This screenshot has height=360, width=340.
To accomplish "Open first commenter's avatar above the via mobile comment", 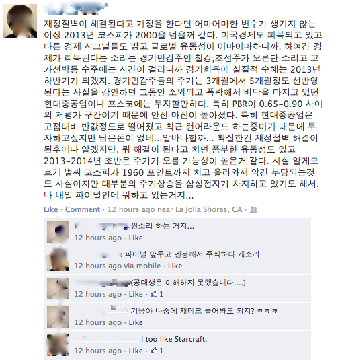I will pyautogui.click(x=58, y=232).
